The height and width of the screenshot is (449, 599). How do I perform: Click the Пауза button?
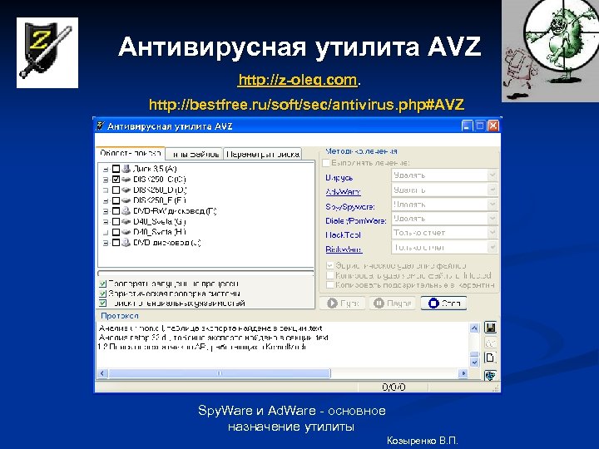[392, 303]
